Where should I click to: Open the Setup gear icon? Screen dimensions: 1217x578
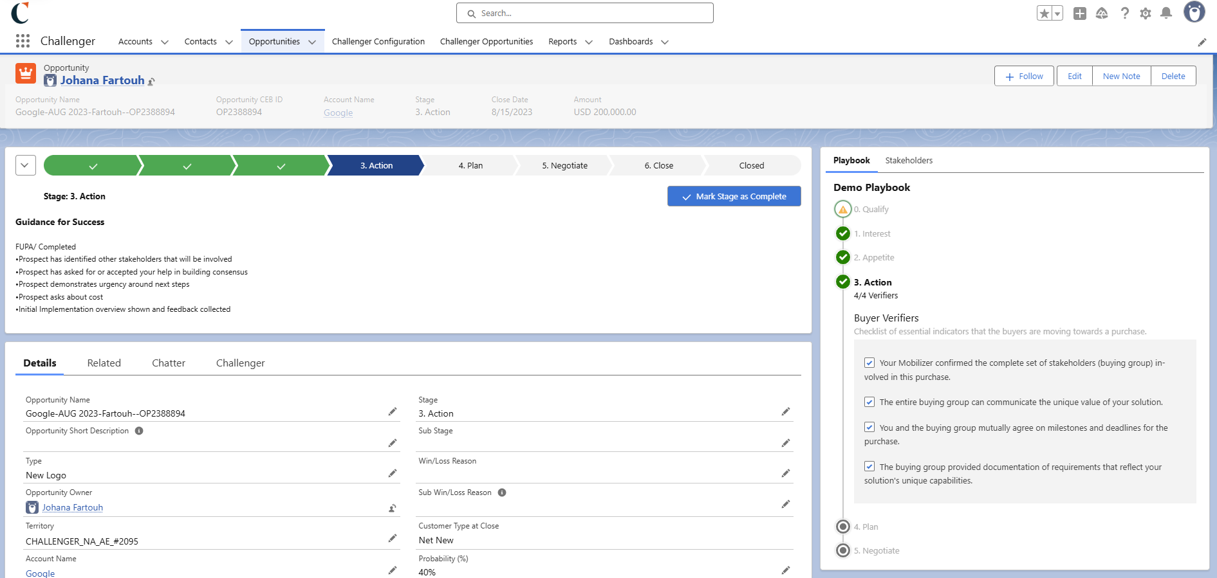pos(1146,13)
